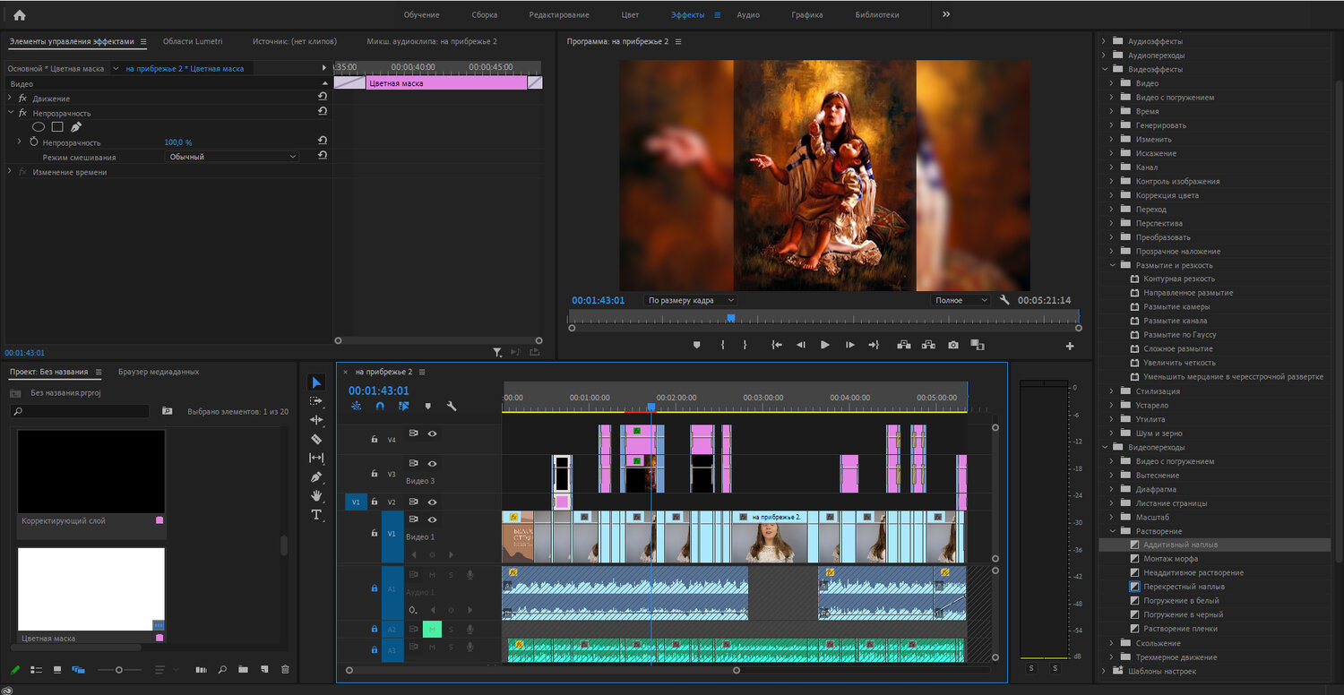The height and width of the screenshot is (695, 1344).
Task: Export a frame with the camera icon
Action: pos(953,345)
